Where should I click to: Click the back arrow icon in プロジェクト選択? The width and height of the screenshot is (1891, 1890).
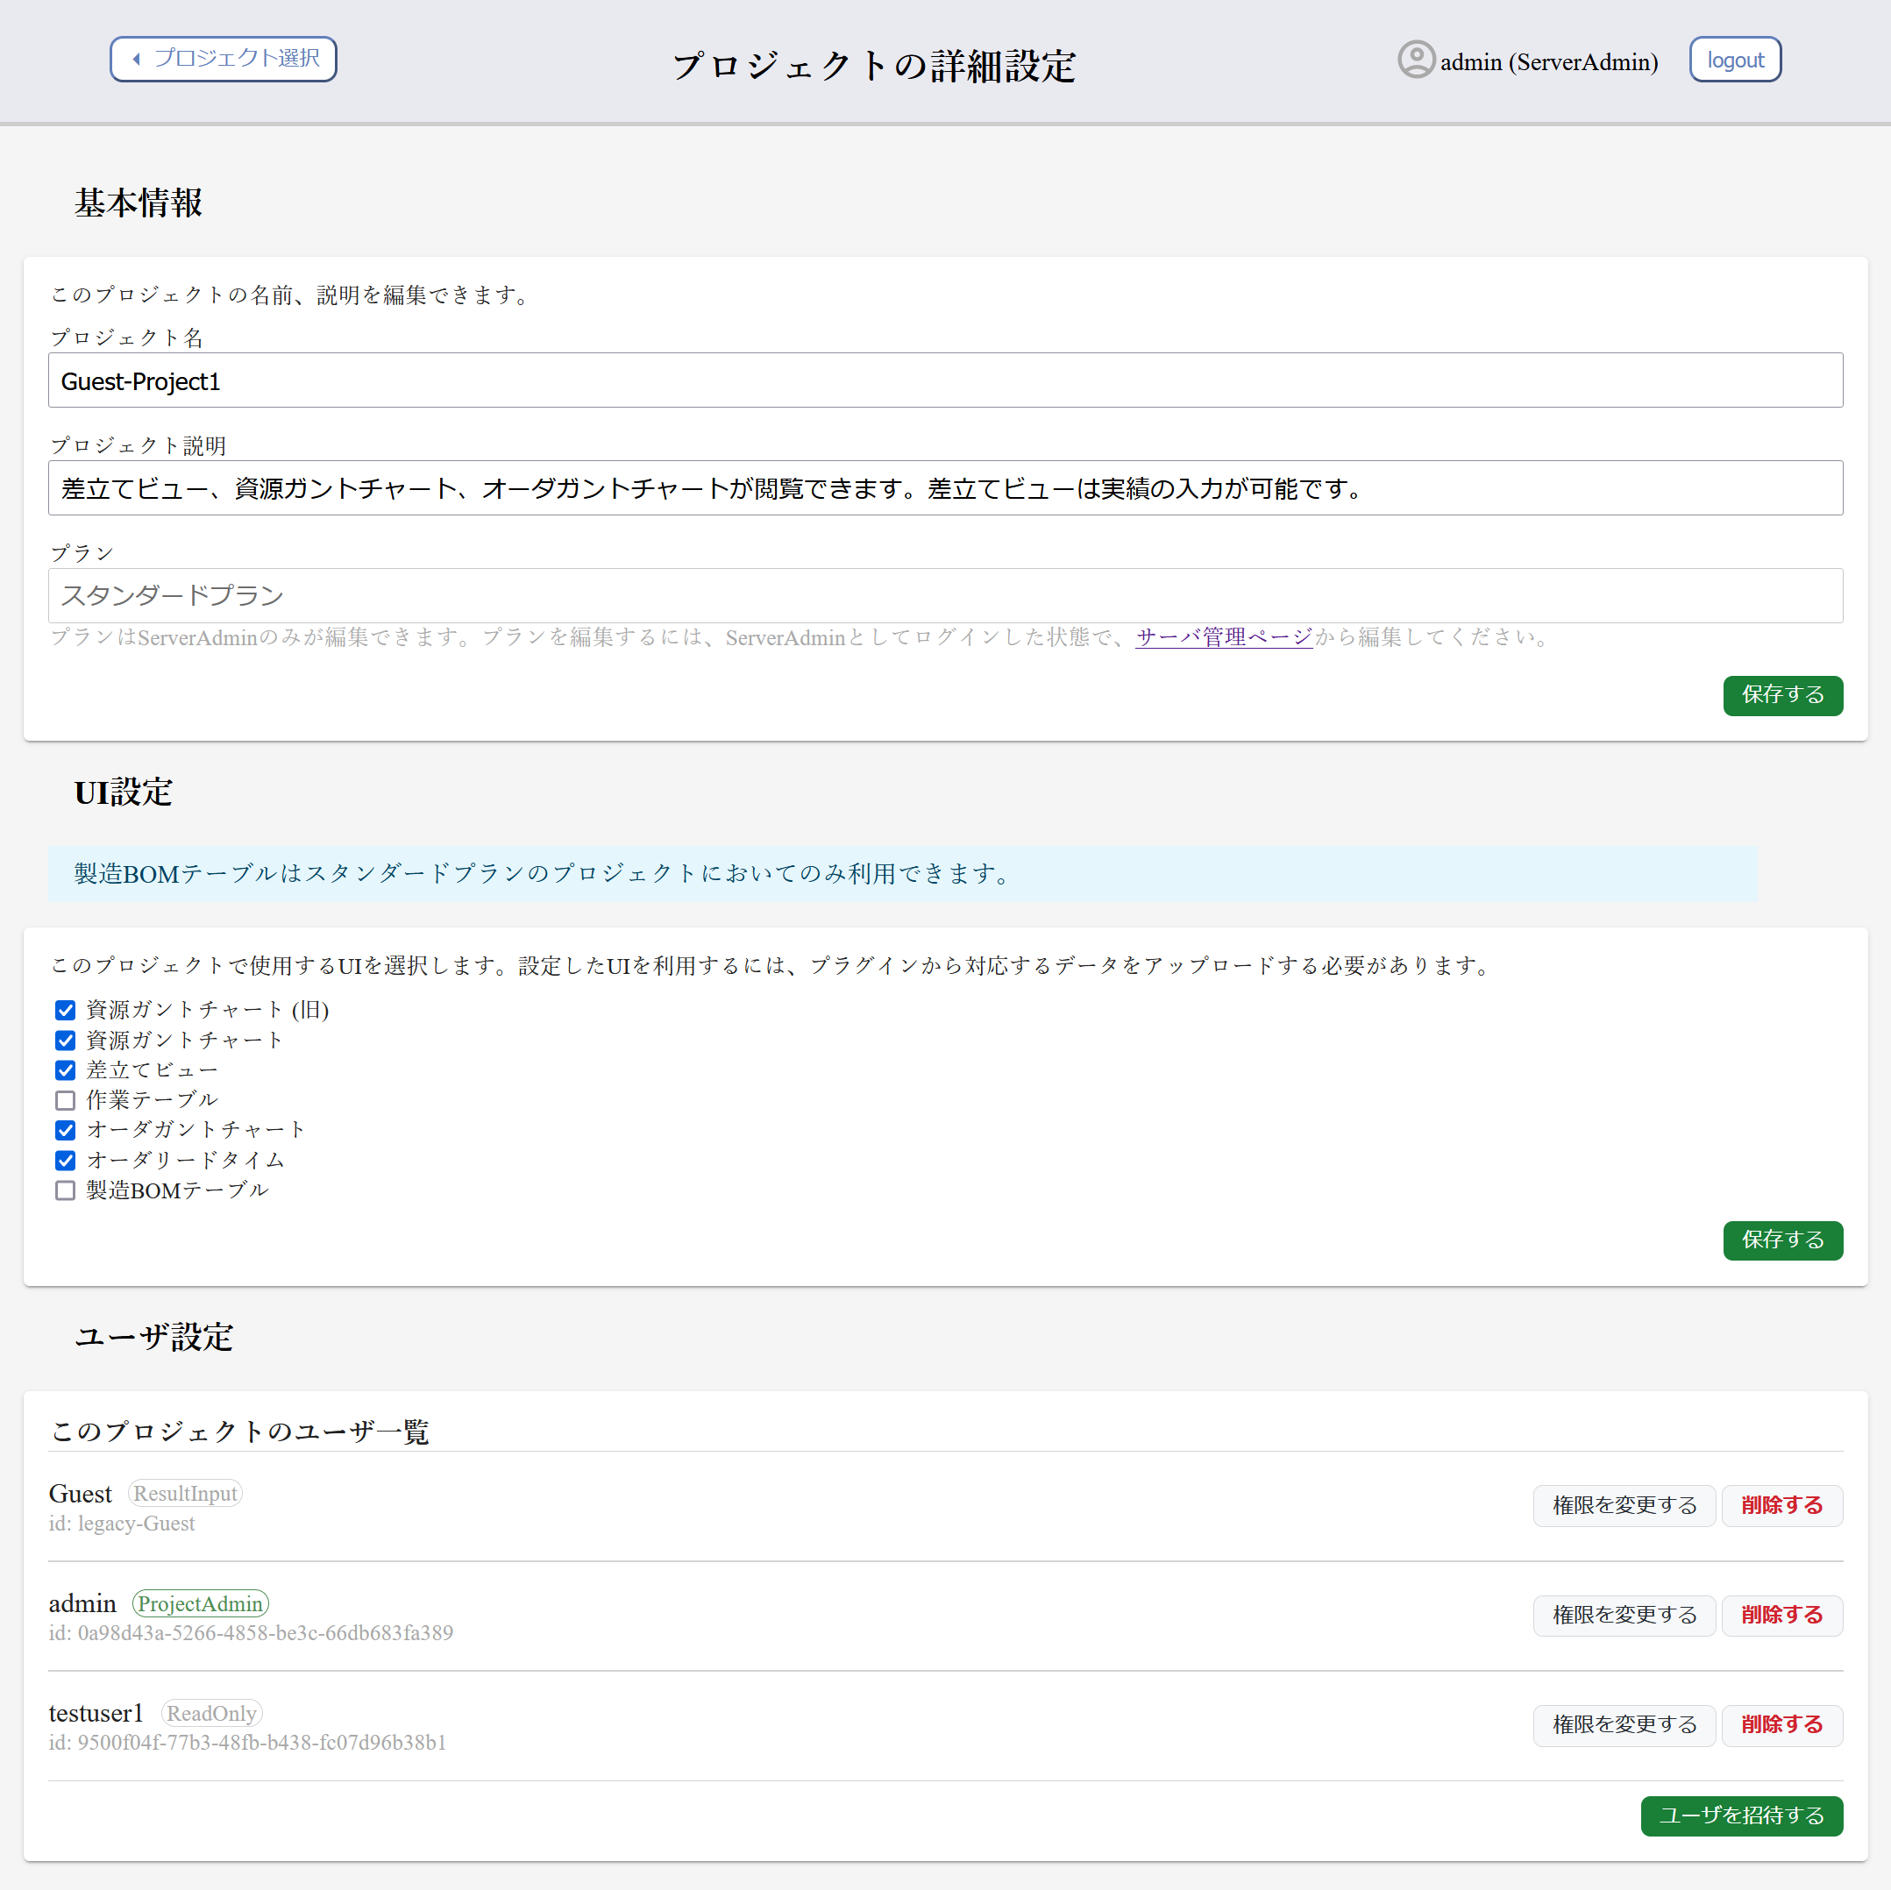pos(136,59)
